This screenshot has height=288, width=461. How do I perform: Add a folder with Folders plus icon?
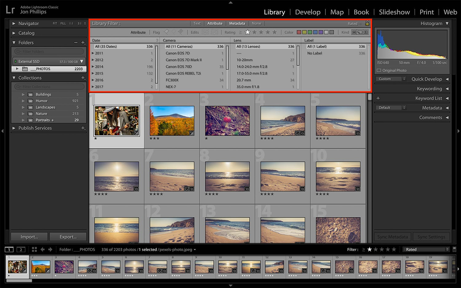click(x=83, y=42)
